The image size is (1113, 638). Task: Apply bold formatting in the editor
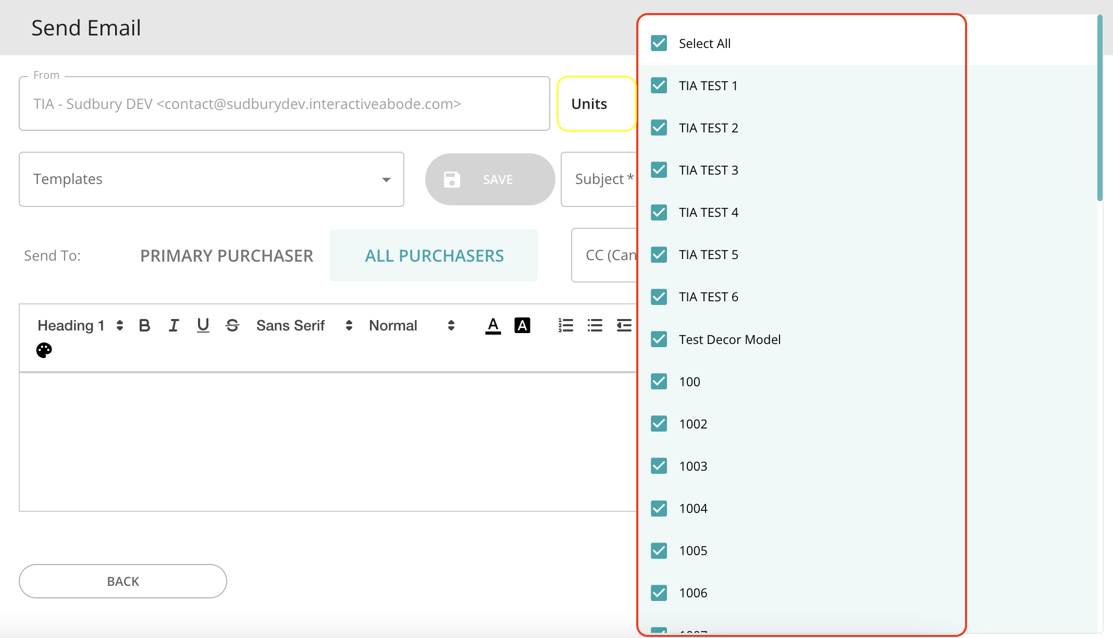pos(144,326)
